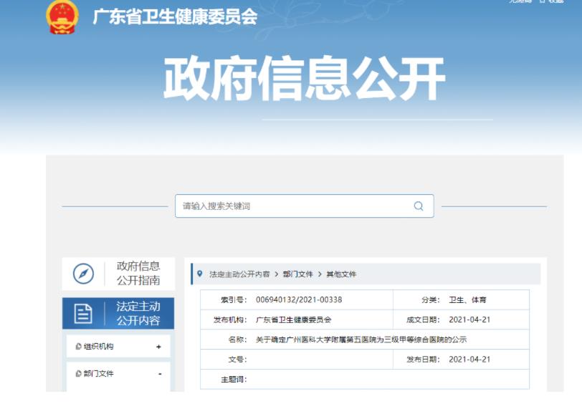Screen dimensions: 582x409
Task: Click the 广东省卫生健康委员会 site title
Action: (x=174, y=16)
